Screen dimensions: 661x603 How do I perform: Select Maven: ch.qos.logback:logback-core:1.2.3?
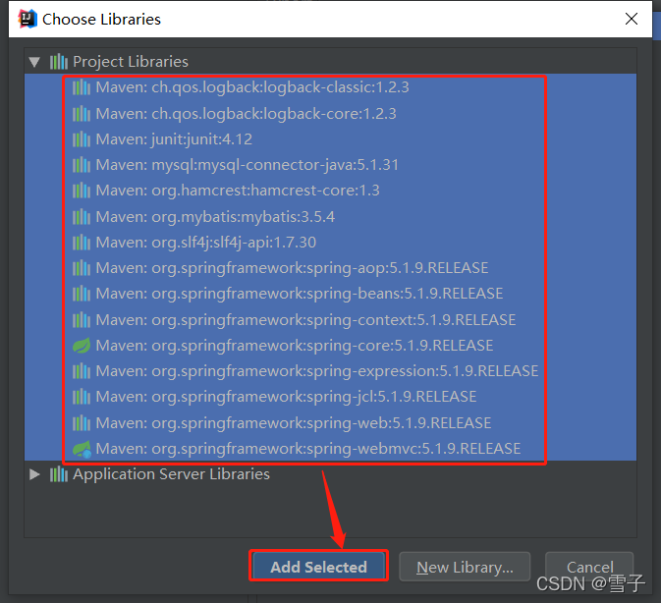pos(330,114)
